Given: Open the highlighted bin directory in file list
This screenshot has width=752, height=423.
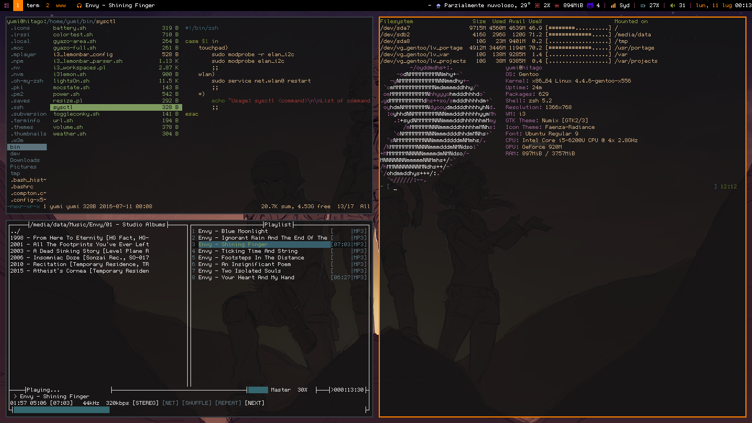Looking at the screenshot, I should 15,147.
